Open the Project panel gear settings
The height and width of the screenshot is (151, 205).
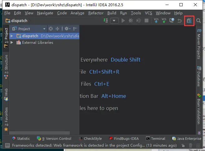click(x=67, y=29)
